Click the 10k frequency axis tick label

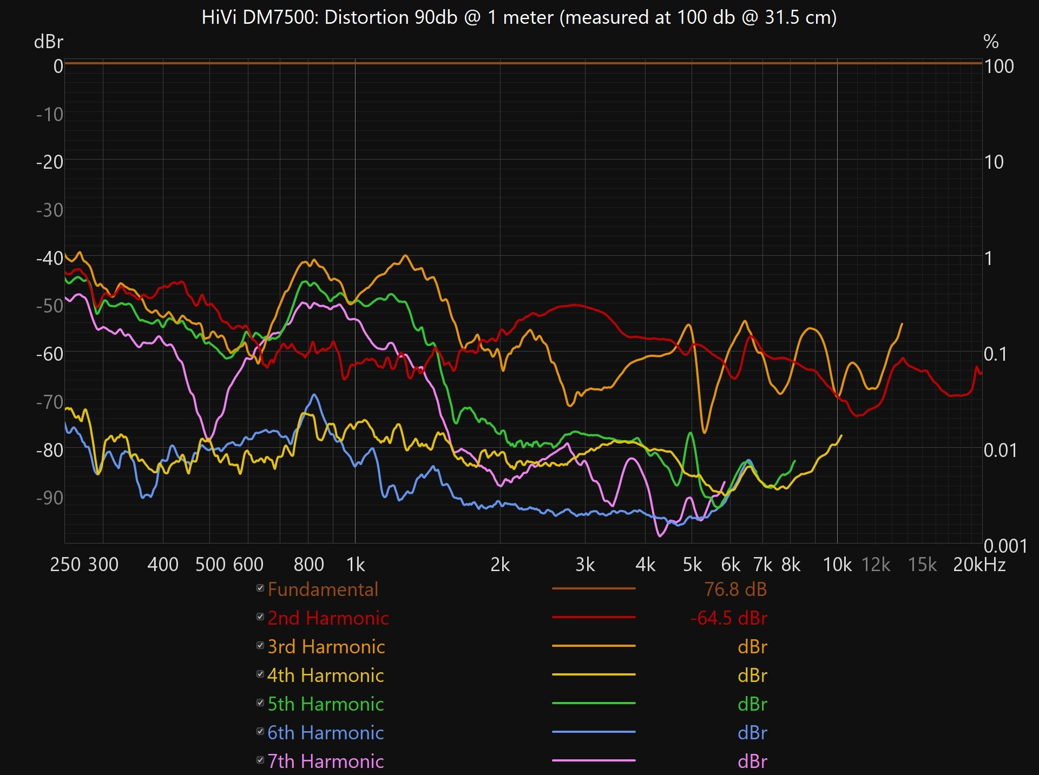click(837, 565)
